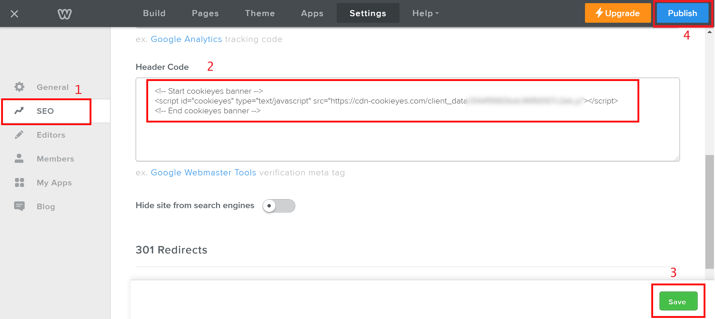This screenshot has height=319, width=715.
Task: Click the scrollbar up arrow
Action: tap(710, 32)
